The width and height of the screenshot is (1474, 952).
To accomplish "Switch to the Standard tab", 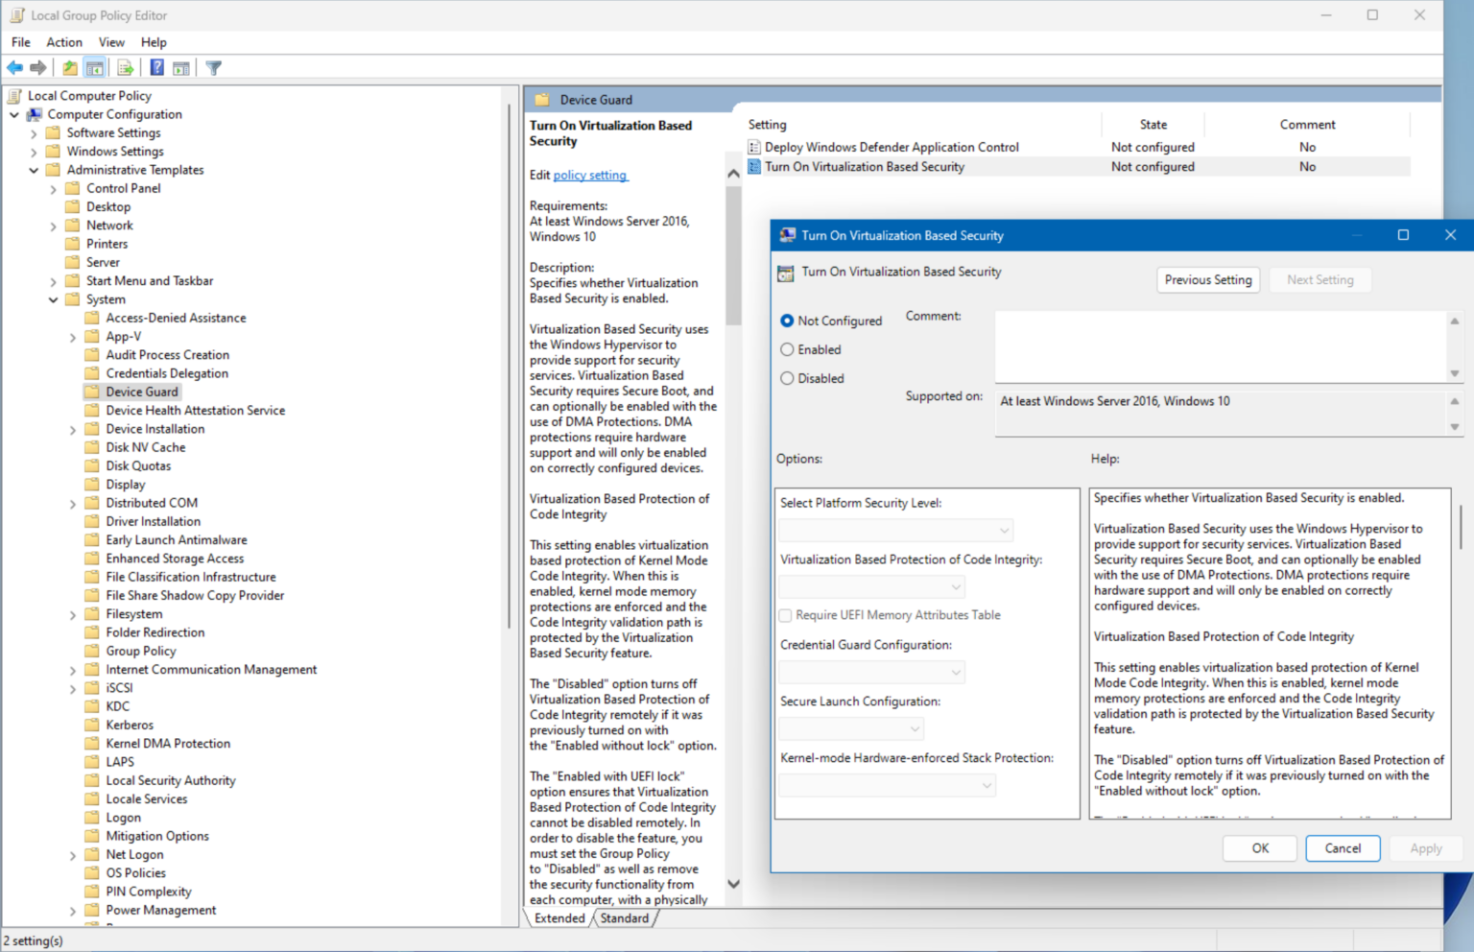I will tap(625, 918).
